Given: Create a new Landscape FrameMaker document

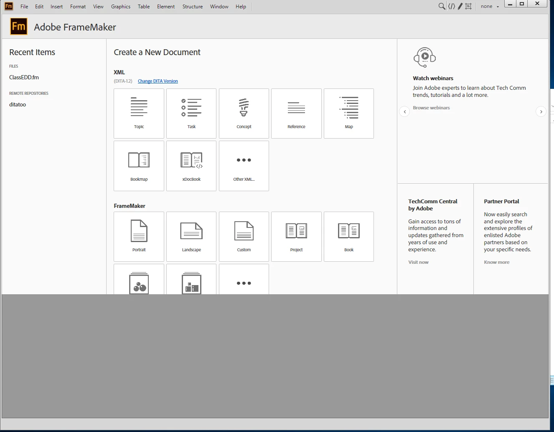Looking at the screenshot, I should coord(191,237).
